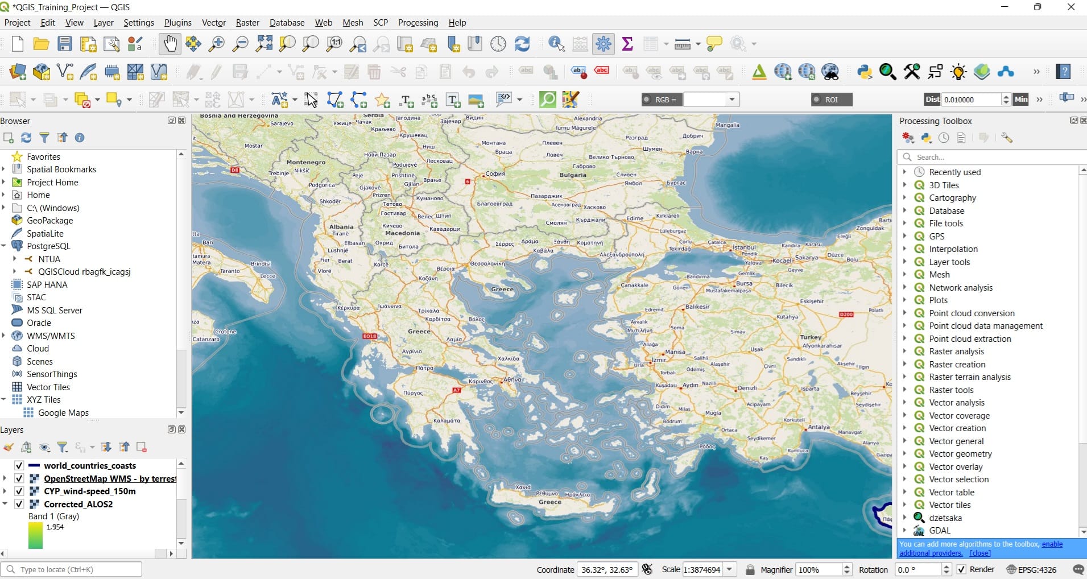Click the EPSG:4326 CRS button
This screenshot has height=579, width=1087.
[x=1031, y=569]
